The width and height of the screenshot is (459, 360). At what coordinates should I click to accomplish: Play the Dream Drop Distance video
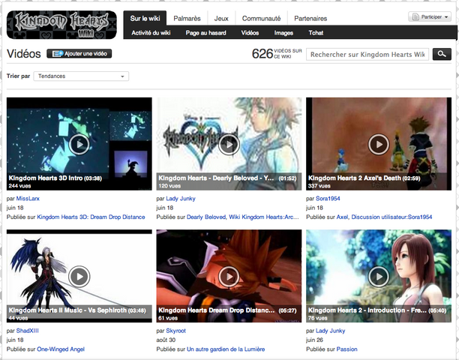(229, 276)
